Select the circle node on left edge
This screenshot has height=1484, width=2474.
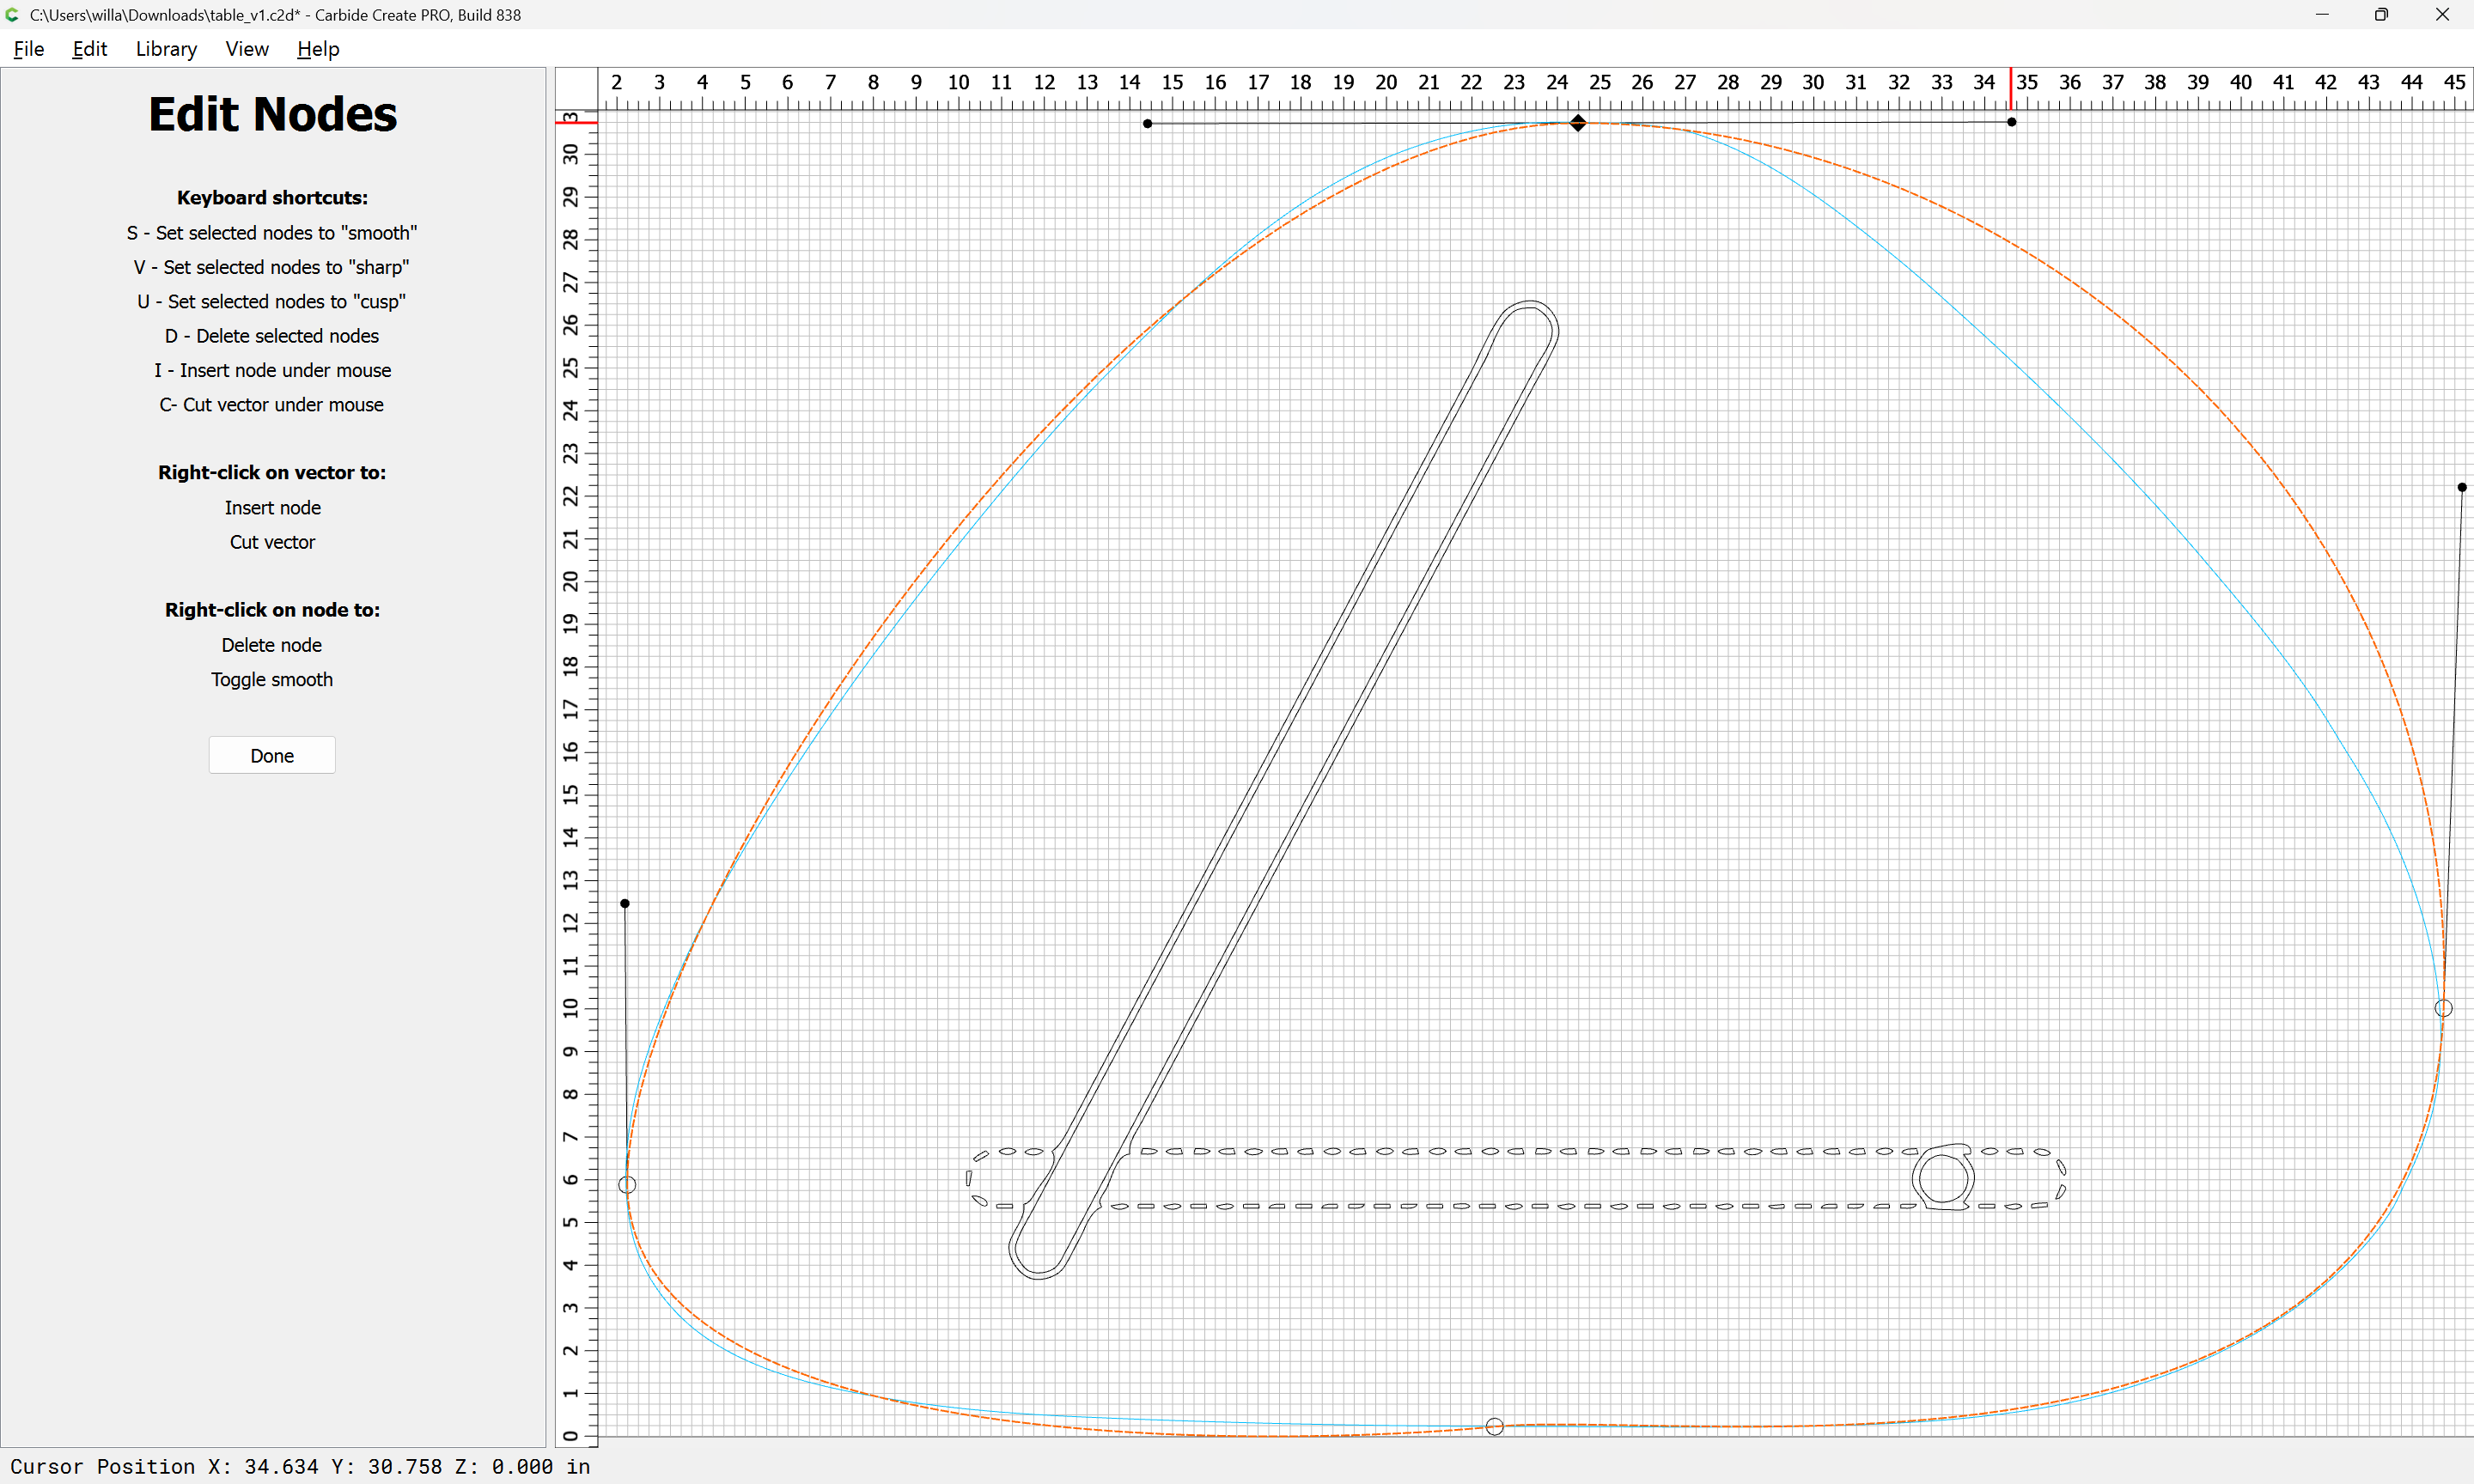pyautogui.click(x=627, y=1185)
